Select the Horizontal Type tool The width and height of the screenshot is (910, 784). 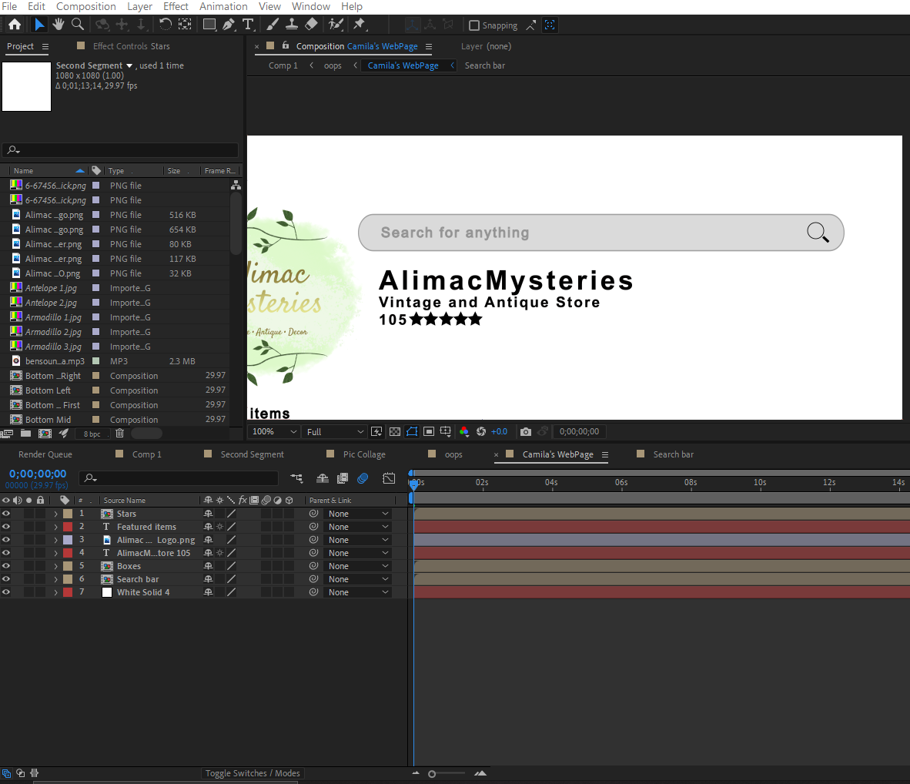(x=248, y=25)
